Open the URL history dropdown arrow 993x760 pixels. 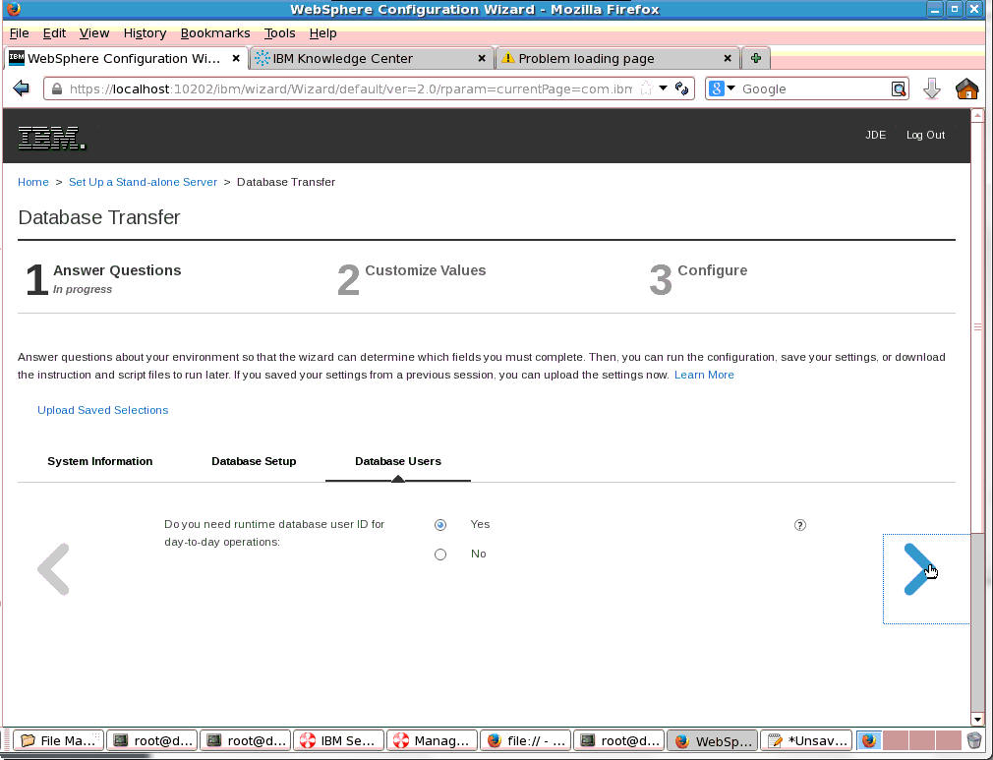pyautogui.click(x=663, y=88)
